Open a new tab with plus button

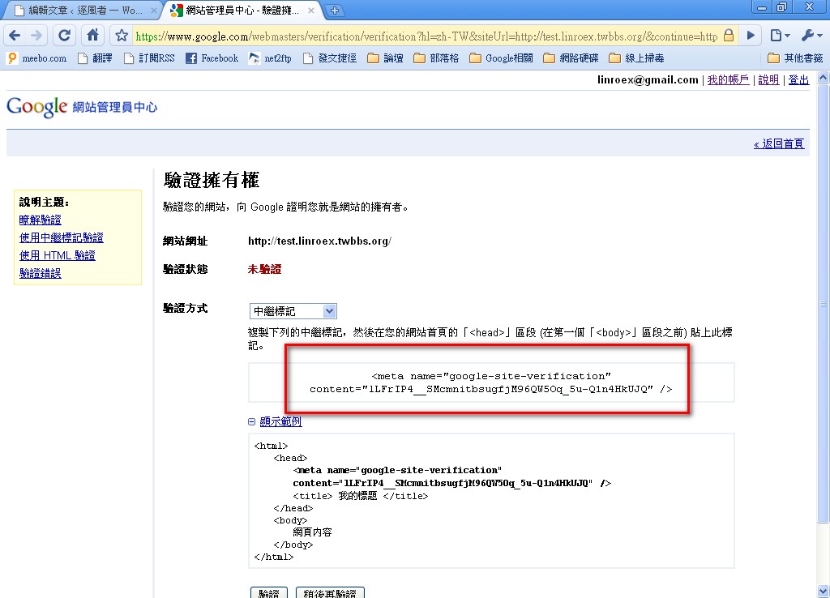335,10
